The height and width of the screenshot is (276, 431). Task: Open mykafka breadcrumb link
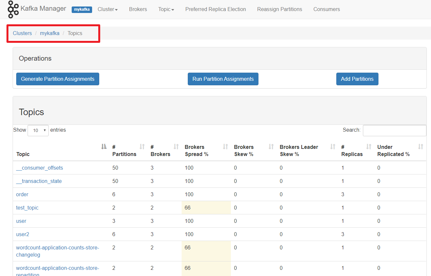tap(50, 33)
